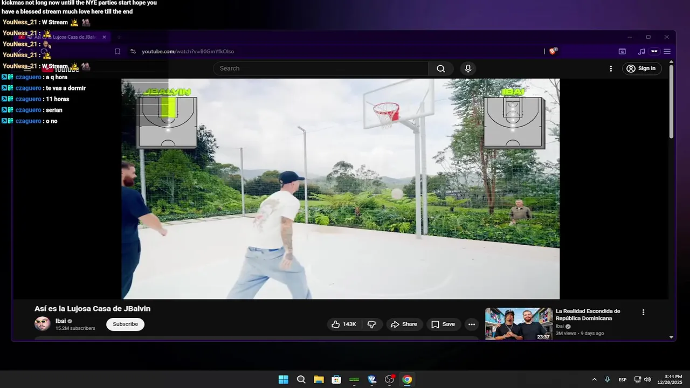
Task: Click czaguero's 'serian' chat message
Action: (x=54, y=110)
